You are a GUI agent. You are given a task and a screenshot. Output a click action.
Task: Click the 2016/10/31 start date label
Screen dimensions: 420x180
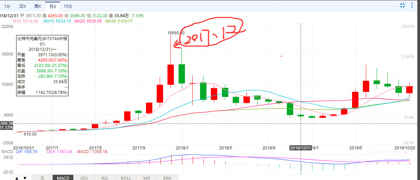pos(24,148)
